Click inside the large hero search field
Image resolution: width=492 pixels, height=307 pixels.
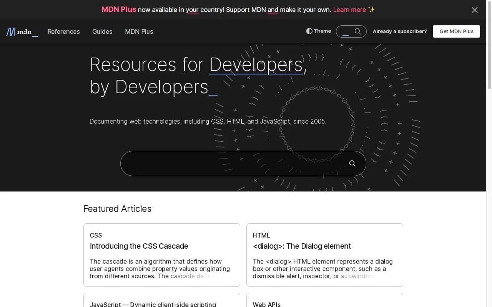tap(231, 163)
